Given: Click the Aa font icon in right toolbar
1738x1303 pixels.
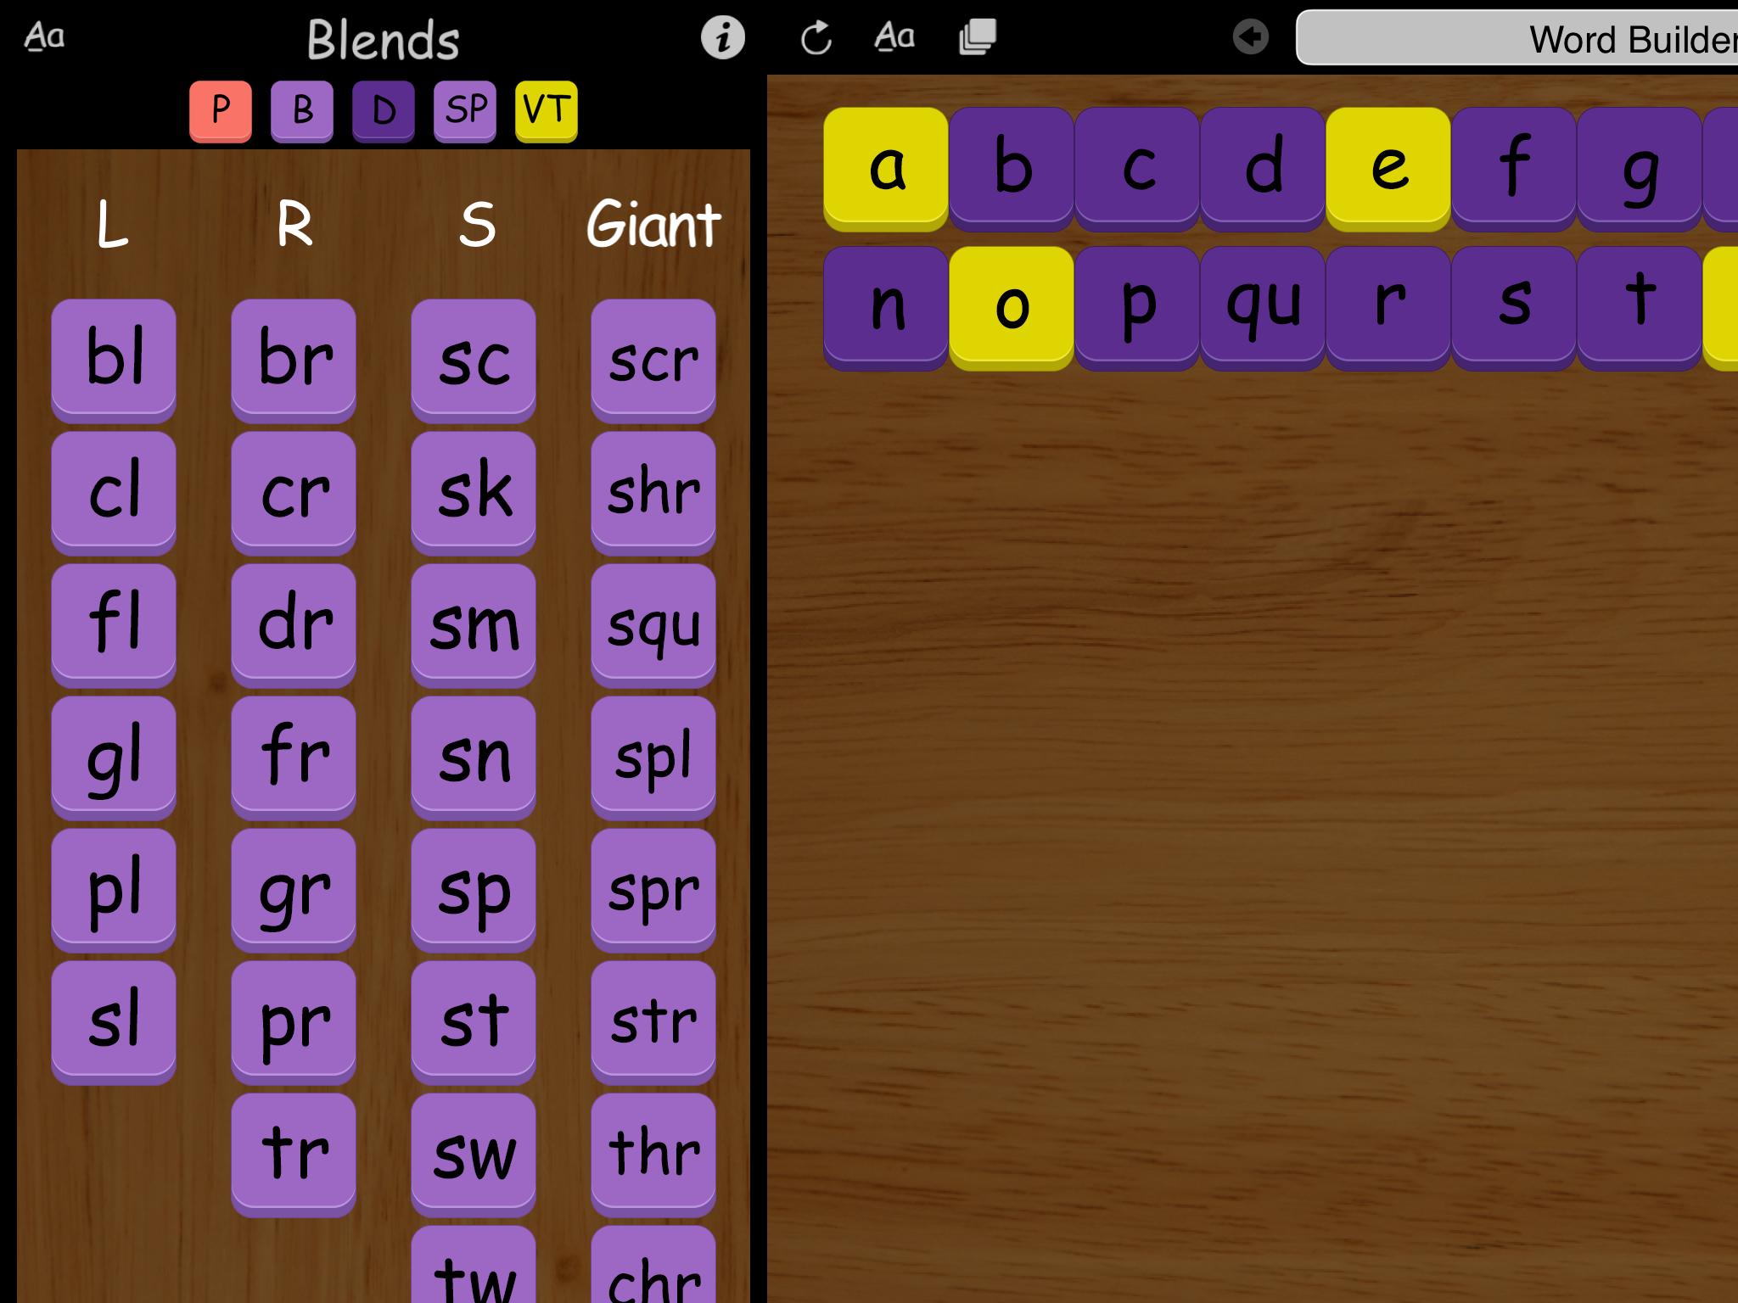Looking at the screenshot, I should pyautogui.click(x=894, y=36).
